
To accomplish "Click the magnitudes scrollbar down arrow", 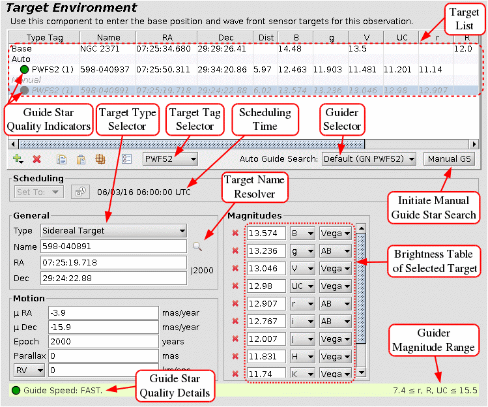I will pyautogui.click(x=361, y=372).
